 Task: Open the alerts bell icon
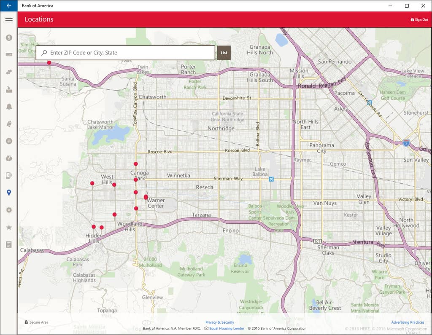point(9,107)
